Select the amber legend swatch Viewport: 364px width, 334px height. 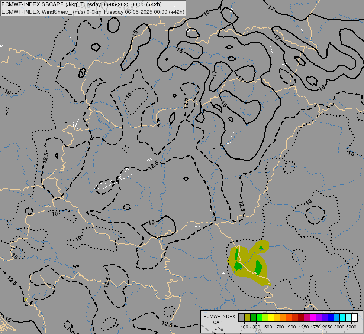point(277,317)
